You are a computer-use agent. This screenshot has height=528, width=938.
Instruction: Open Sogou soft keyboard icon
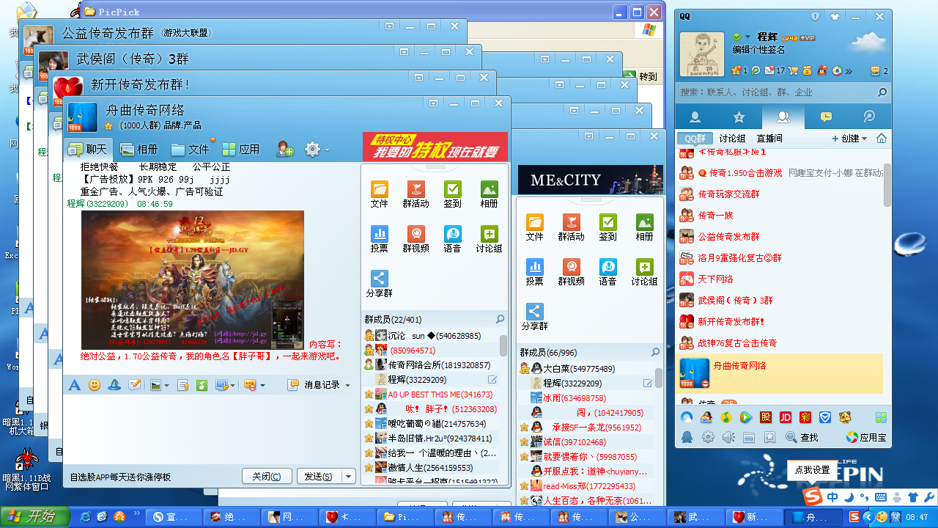click(x=880, y=497)
